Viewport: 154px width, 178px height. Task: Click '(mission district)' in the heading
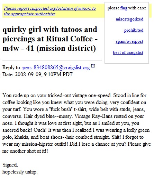[66, 48]
